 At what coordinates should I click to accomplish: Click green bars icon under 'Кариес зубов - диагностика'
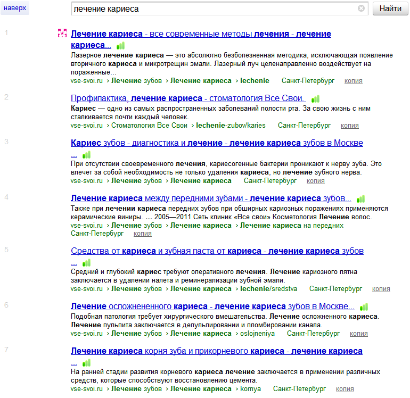(87, 155)
